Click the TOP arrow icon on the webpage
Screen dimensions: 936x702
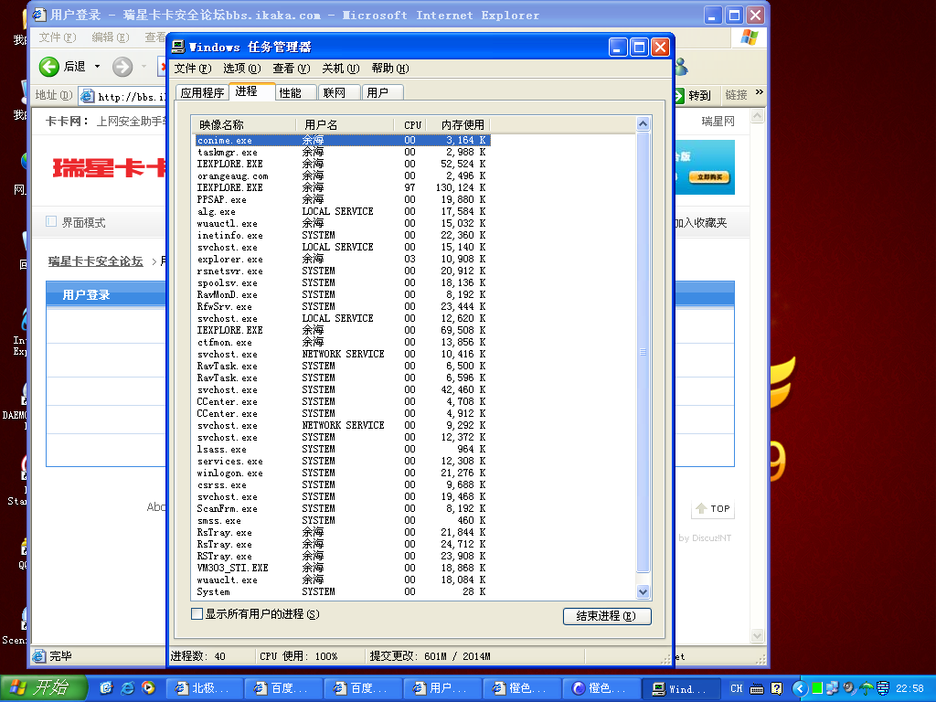click(701, 508)
